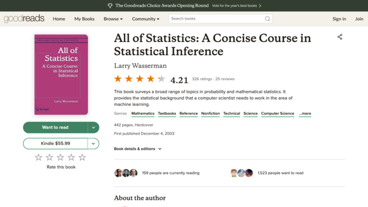This screenshot has height=207, width=368.
Task: Click the Goodreads logo
Action: click(24, 18)
